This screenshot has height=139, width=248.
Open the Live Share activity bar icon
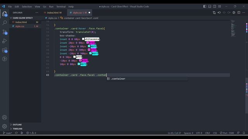coord(4,59)
